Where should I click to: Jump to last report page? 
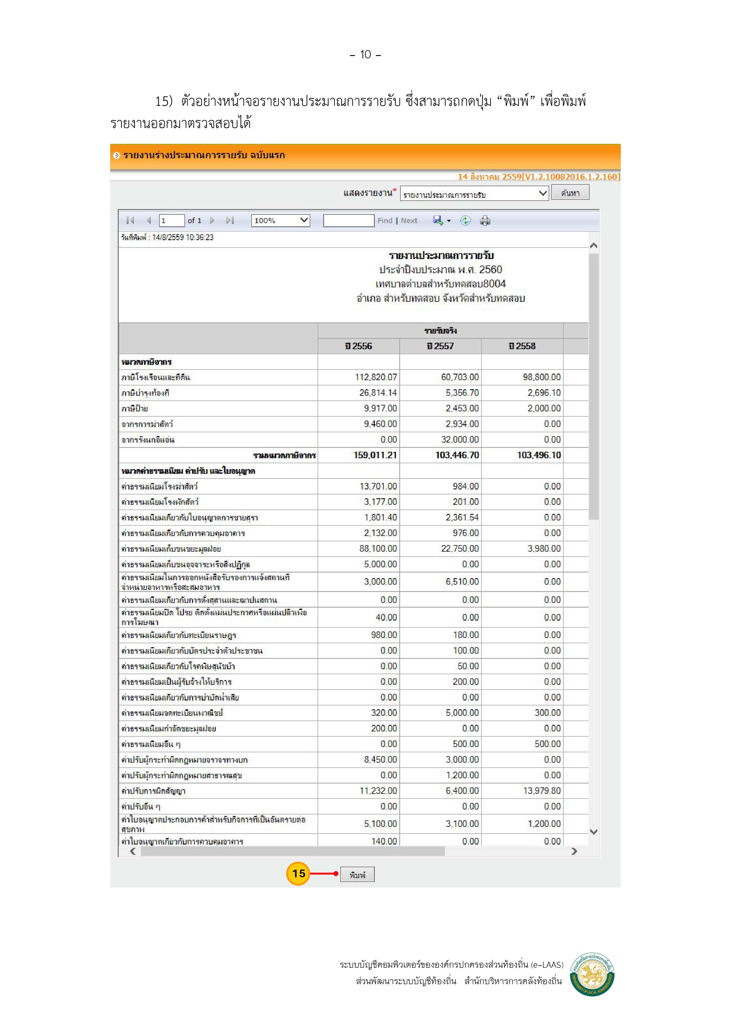tap(230, 220)
